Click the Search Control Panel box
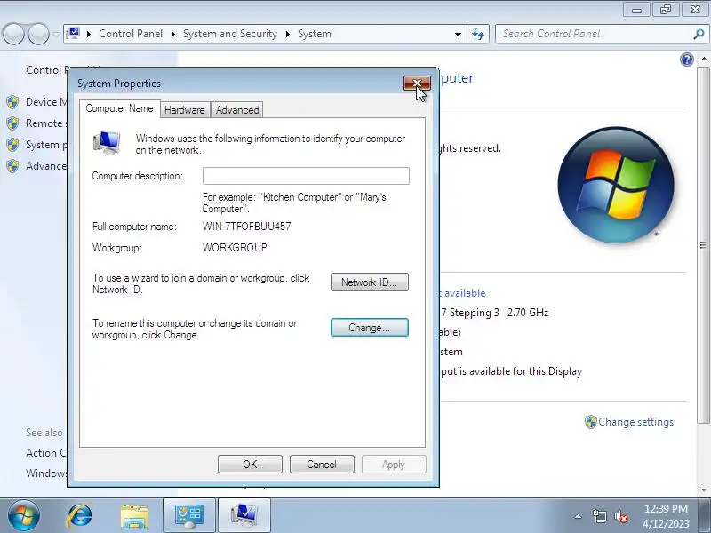The image size is (711, 533). pyautogui.click(x=595, y=34)
